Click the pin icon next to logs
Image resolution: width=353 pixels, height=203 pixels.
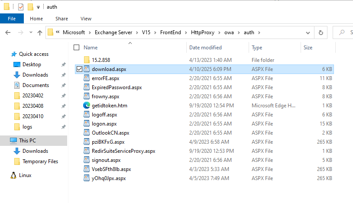[64, 127]
